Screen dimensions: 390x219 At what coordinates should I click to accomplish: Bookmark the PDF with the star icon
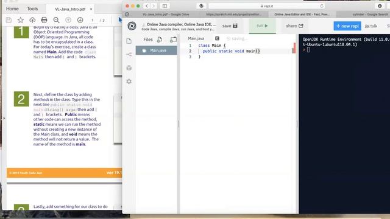(x=20, y=20)
